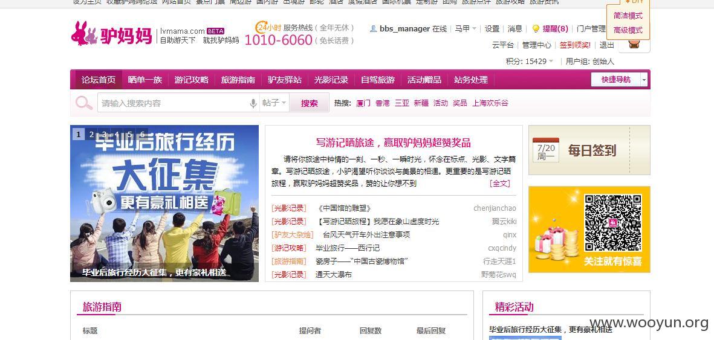Select 光影记录 in navigation bar
The width and height of the screenshot is (714, 340).
click(x=331, y=80)
